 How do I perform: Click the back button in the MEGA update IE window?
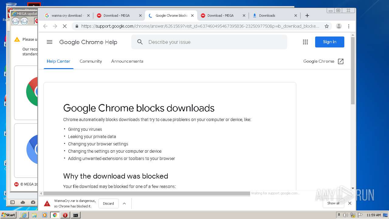(x=15, y=21)
